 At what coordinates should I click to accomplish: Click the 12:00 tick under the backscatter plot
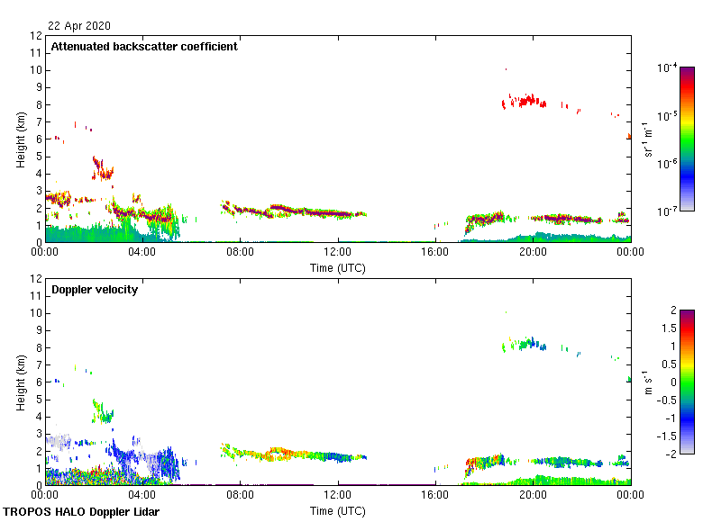point(338,254)
